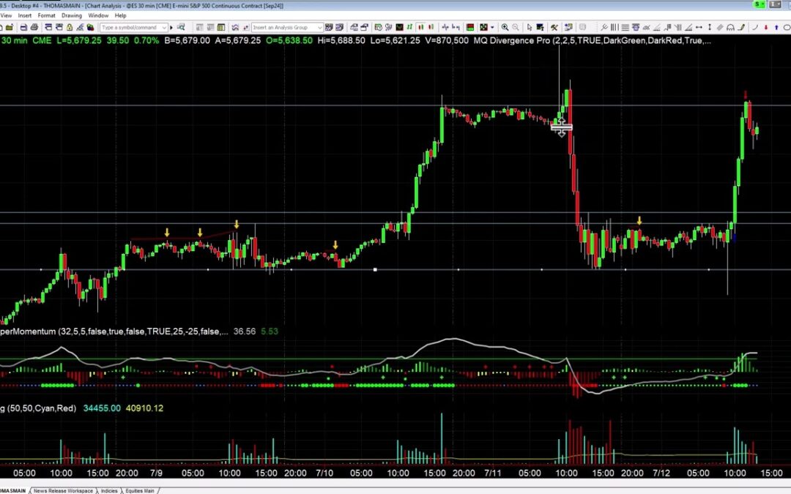
Task: Open the chart style dropdown arrow
Action: (x=492, y=27)
